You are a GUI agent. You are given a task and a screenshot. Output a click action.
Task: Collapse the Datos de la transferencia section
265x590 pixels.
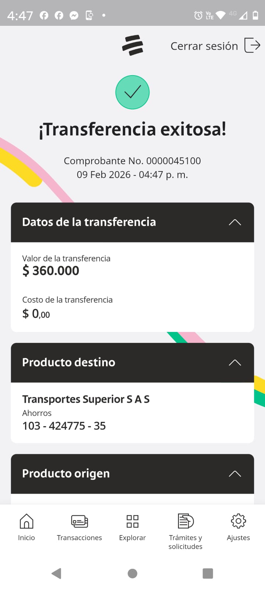(x=235, y=222)
